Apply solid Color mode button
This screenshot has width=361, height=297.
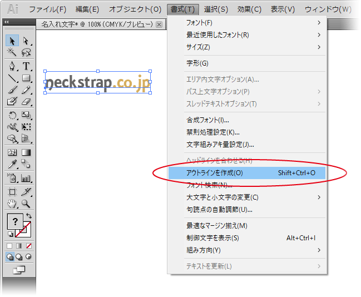tap(9, 246)
